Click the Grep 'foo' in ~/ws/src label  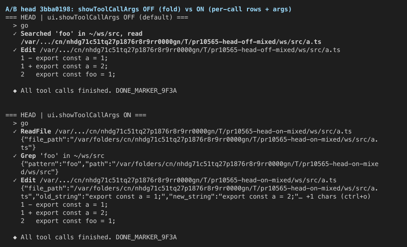pos(62,156)
